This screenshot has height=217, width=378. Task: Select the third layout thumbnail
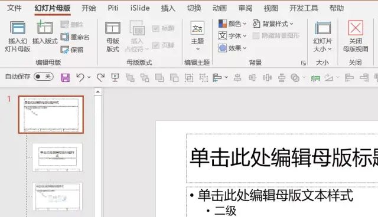click(57, 196)
